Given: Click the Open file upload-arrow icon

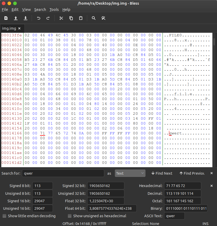Looking at the screenshot, I should [16, 18].
